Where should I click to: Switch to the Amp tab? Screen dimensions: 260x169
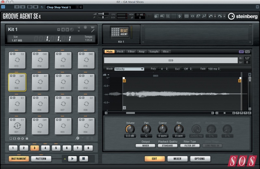click(x=142, y=52)
